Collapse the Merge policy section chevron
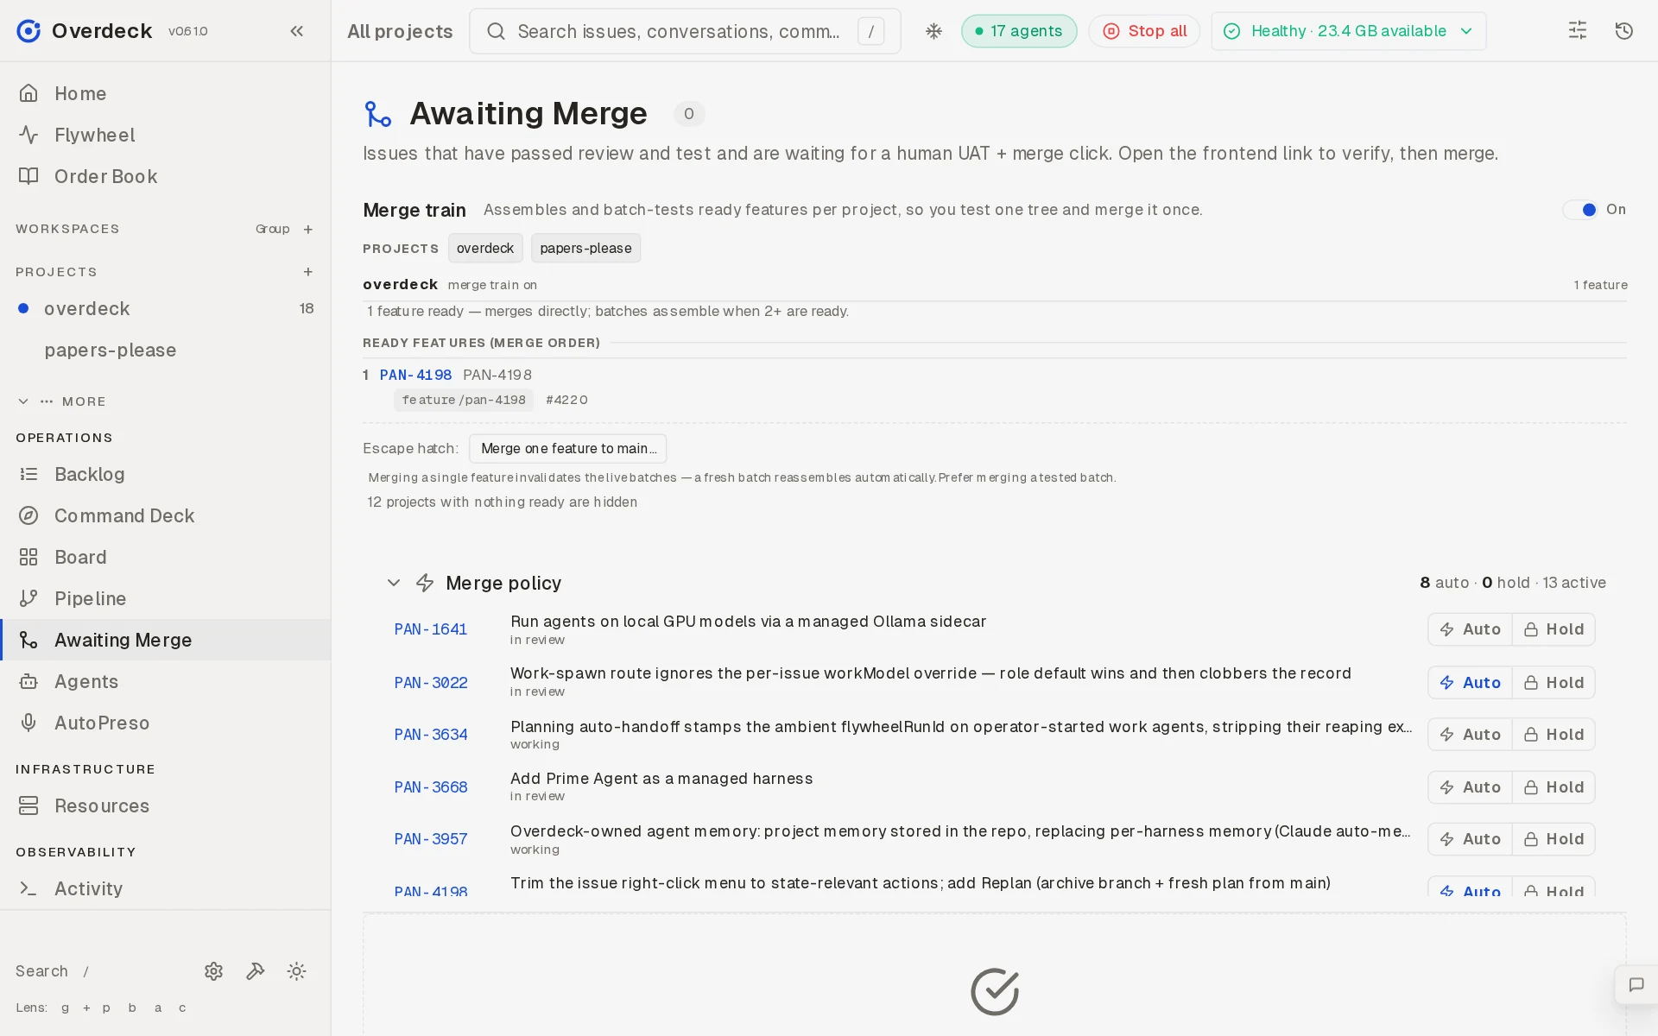This screenshot has height=1036, width=1658. click(x=394, y=583)
